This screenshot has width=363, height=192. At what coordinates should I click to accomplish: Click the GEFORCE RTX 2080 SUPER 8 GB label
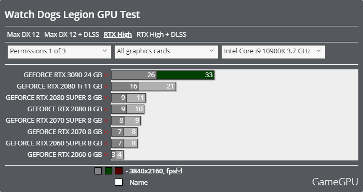(54, 98)
